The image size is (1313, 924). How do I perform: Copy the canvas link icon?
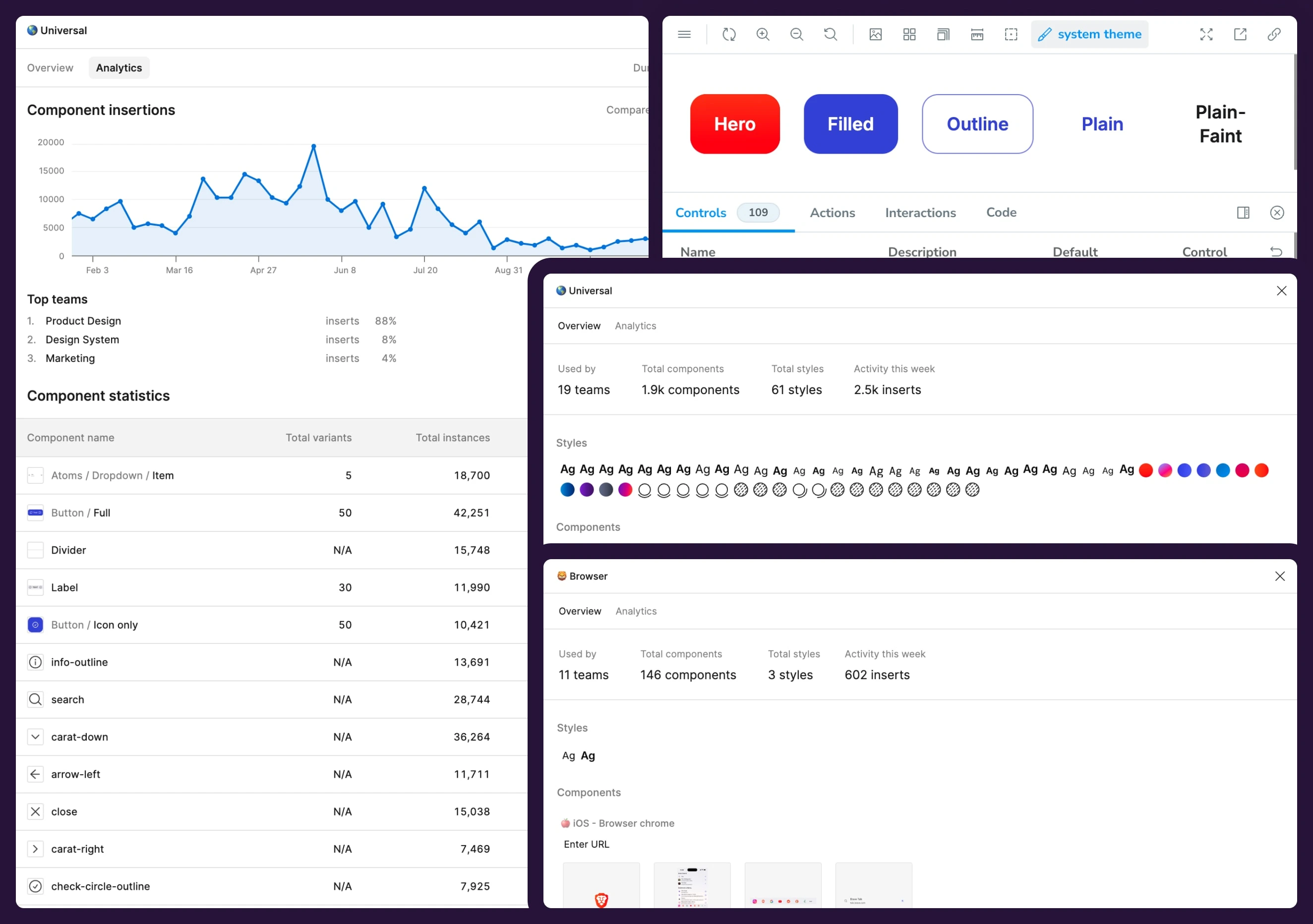tap(1273, 34)
